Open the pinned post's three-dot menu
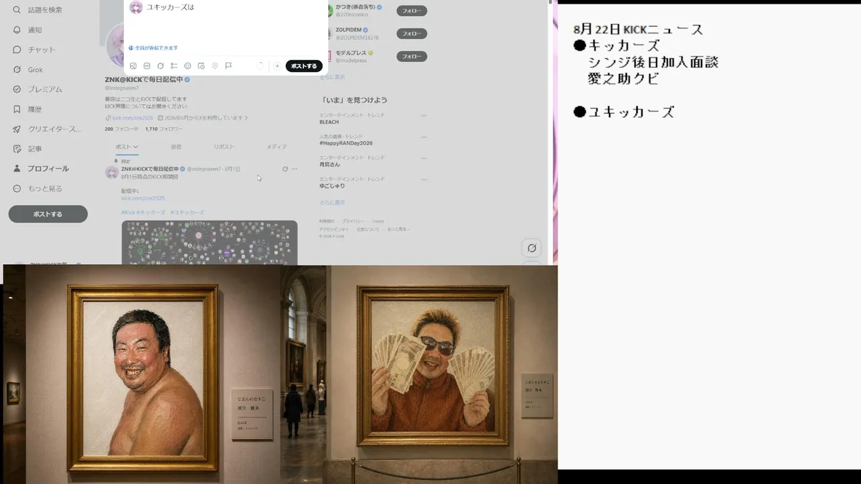 click(295, 169)
